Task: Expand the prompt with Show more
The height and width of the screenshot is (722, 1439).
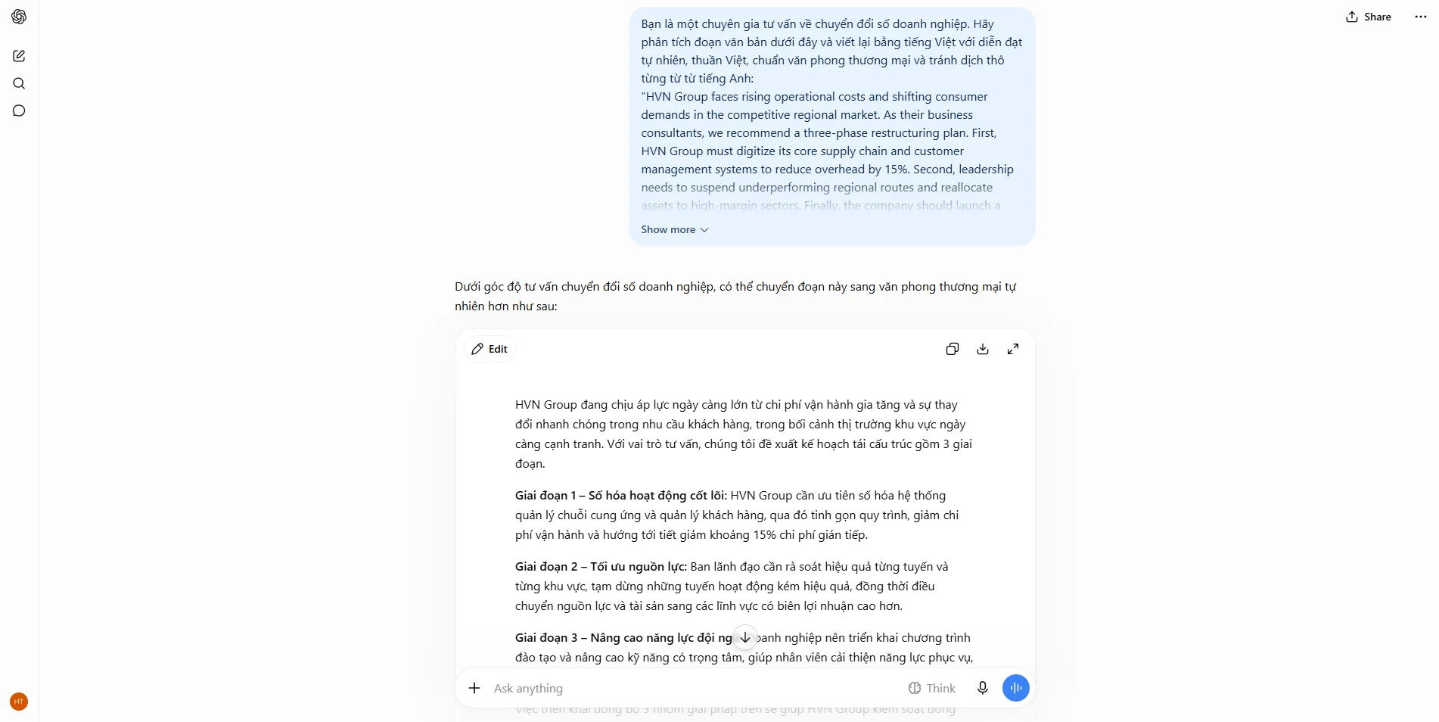Action: point(675,229)
